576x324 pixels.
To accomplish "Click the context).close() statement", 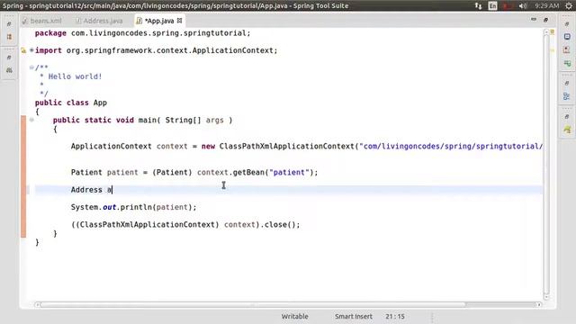I will click(x=185, y=224).
